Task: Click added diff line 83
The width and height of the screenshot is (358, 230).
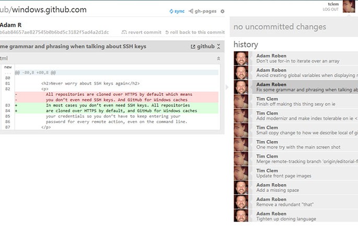Action: tap(116, 105)
